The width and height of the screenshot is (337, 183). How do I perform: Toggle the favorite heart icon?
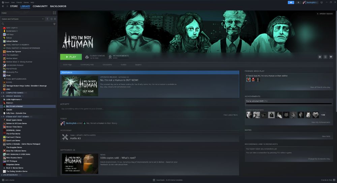click(x=331, y=57)
